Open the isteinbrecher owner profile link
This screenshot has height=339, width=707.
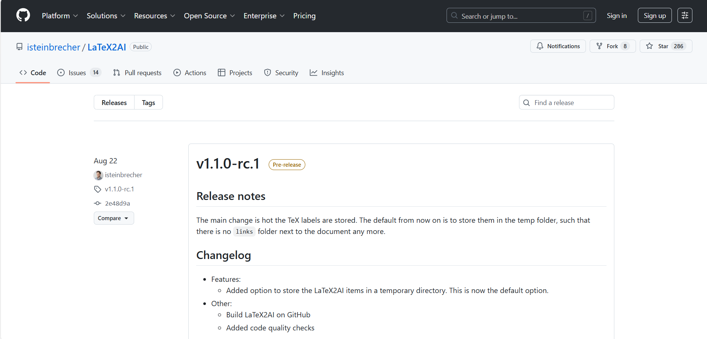click(x=53, y=47)
